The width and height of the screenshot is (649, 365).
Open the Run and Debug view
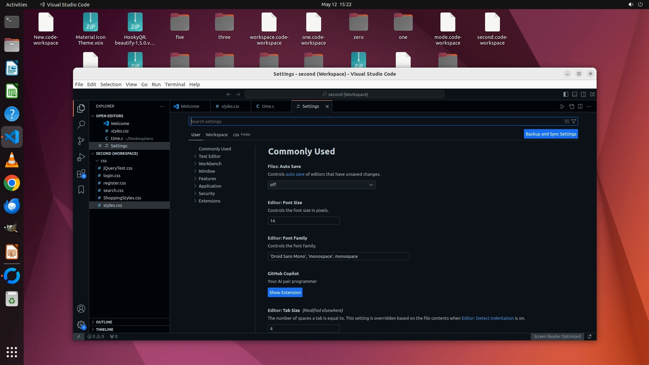[x=81, y=157]
